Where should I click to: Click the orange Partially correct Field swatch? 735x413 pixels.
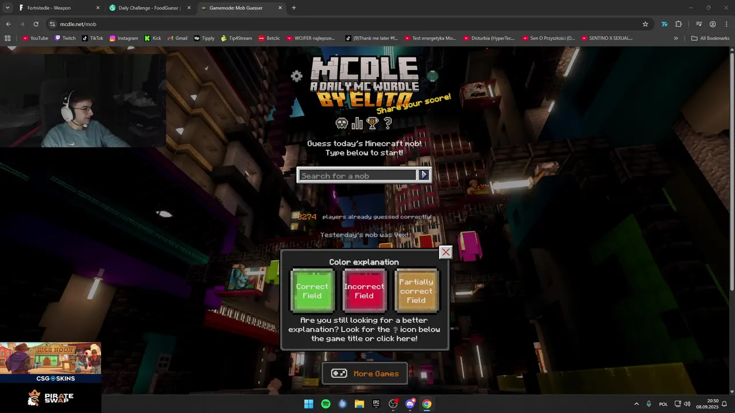tap(416, 291)
